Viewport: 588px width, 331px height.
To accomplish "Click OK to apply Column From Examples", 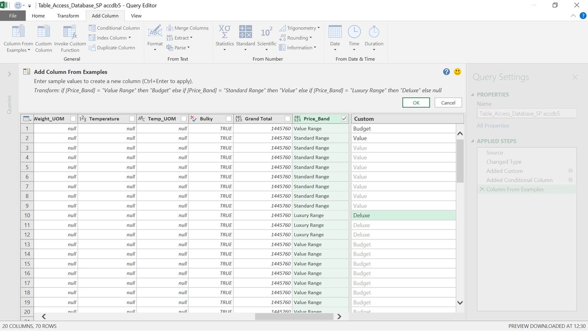I will click(416, 102).
